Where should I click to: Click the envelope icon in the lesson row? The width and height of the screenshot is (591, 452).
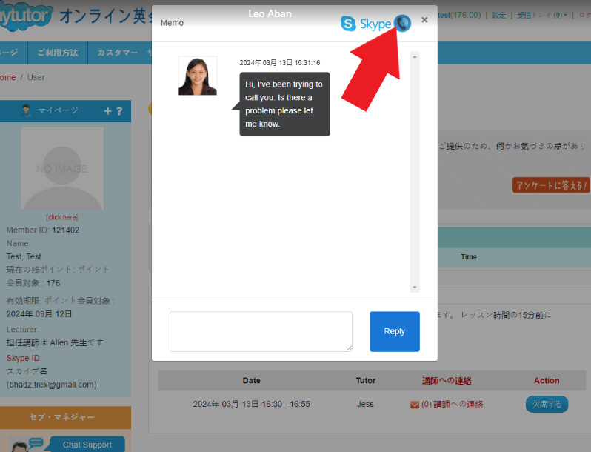(414, 405)
